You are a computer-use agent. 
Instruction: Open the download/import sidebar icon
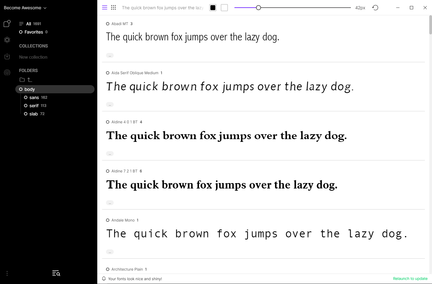click(7, 56)
